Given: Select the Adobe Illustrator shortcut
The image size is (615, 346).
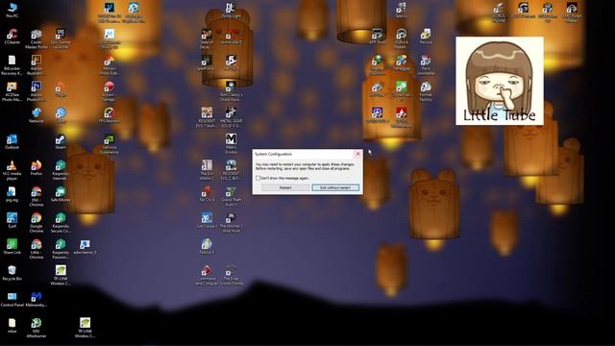Looking at the screenshot, I should 37,64.
